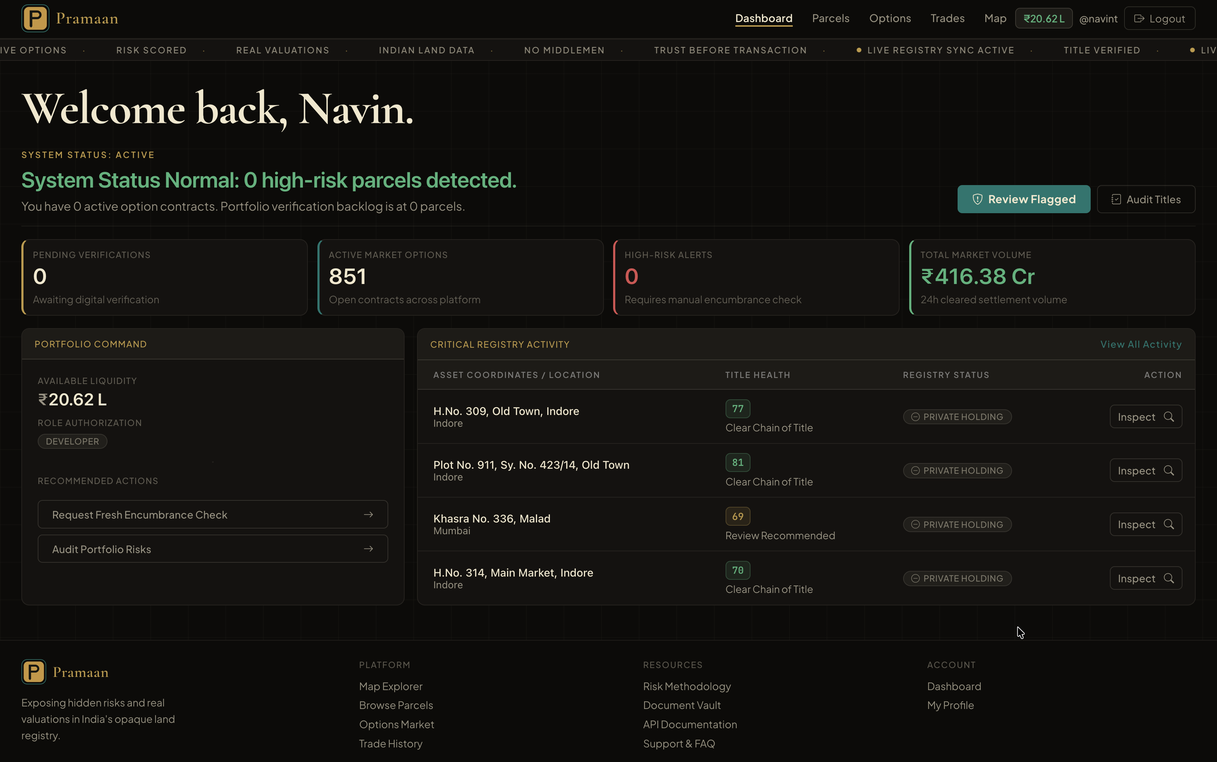Inspect the Khasra No. 336, Malad parcel
The height and width of the screenshot is (762, 1217).
tap(1146, 524)
